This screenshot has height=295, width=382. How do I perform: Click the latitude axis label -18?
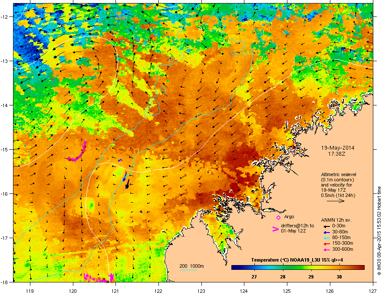coord(4,282)
